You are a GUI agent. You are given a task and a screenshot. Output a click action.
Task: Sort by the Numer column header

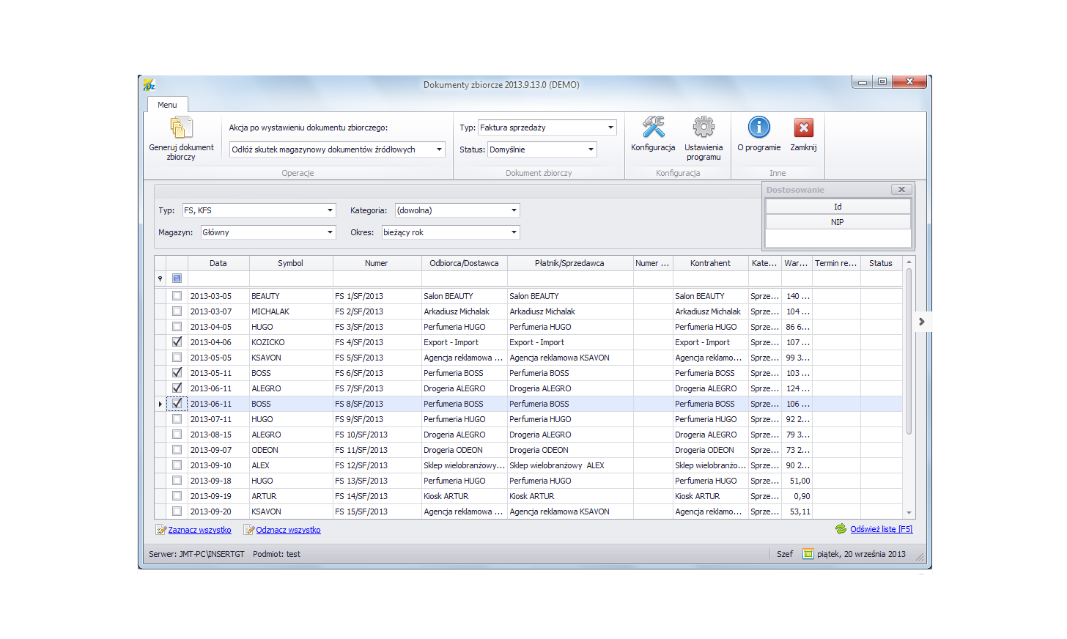[x=377, y=263]
